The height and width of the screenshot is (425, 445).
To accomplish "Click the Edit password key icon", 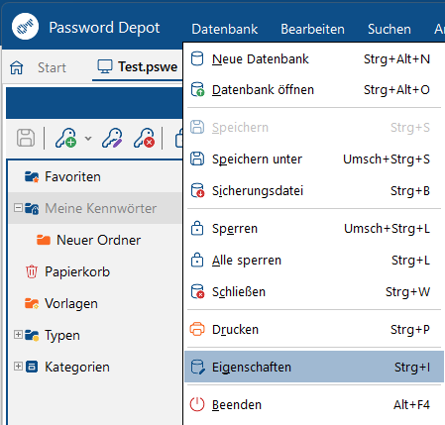I will click(112, 138).
